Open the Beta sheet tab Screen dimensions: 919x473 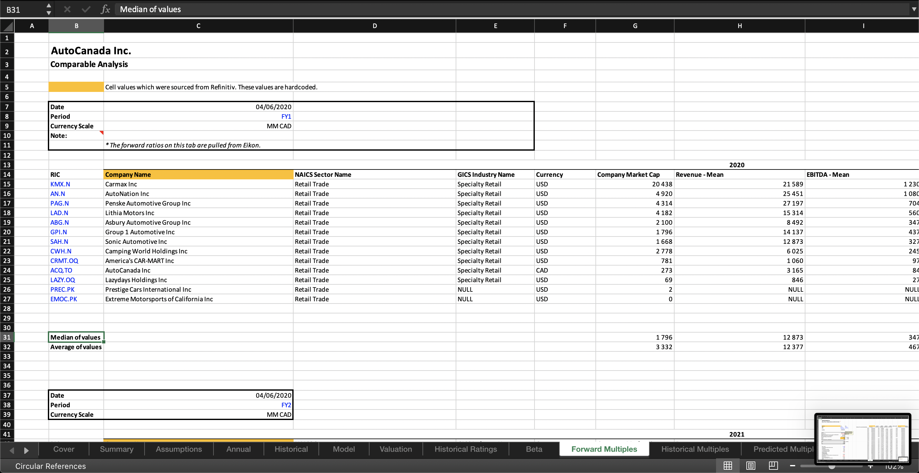[534, 449]
